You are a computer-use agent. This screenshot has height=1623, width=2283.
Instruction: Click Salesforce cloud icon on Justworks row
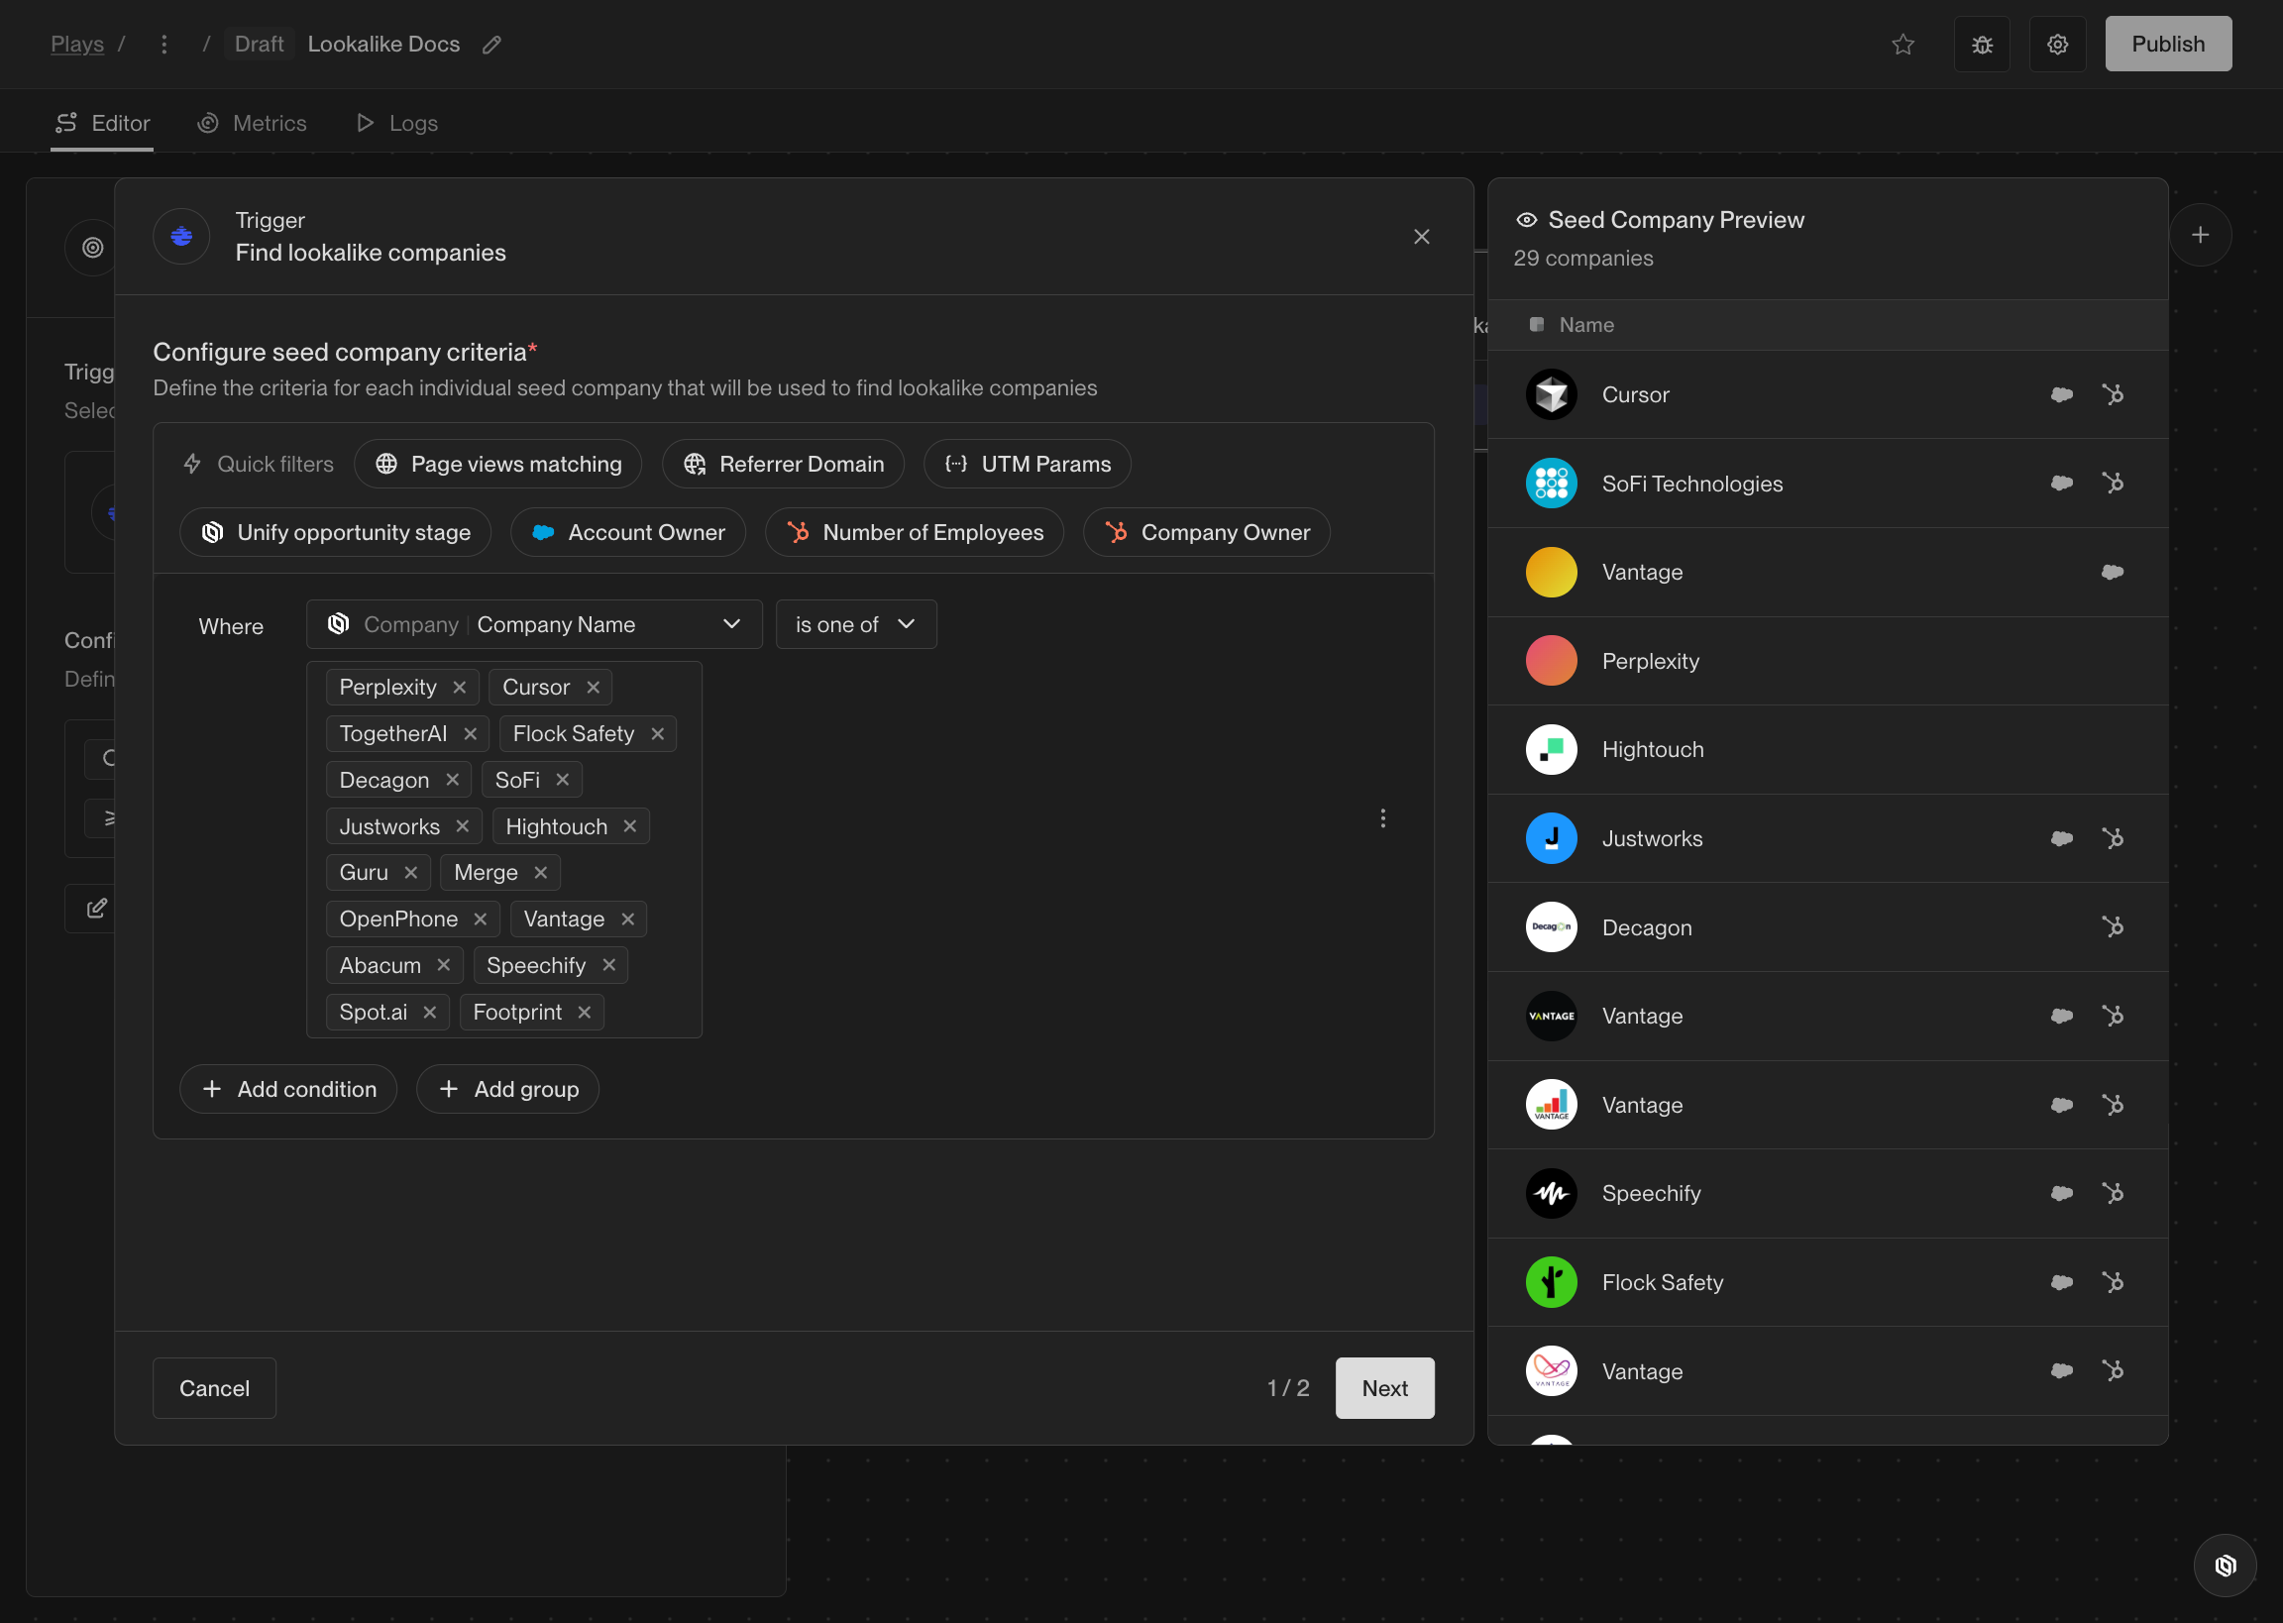click(x=2061, y=838)
